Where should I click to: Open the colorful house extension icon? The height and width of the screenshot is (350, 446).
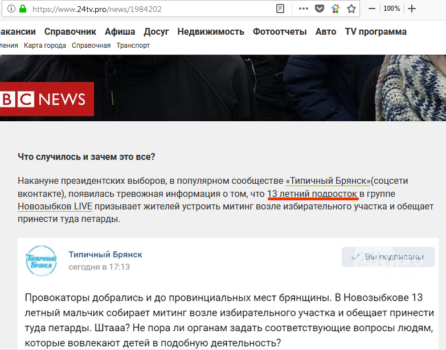[x=335, y=9]
